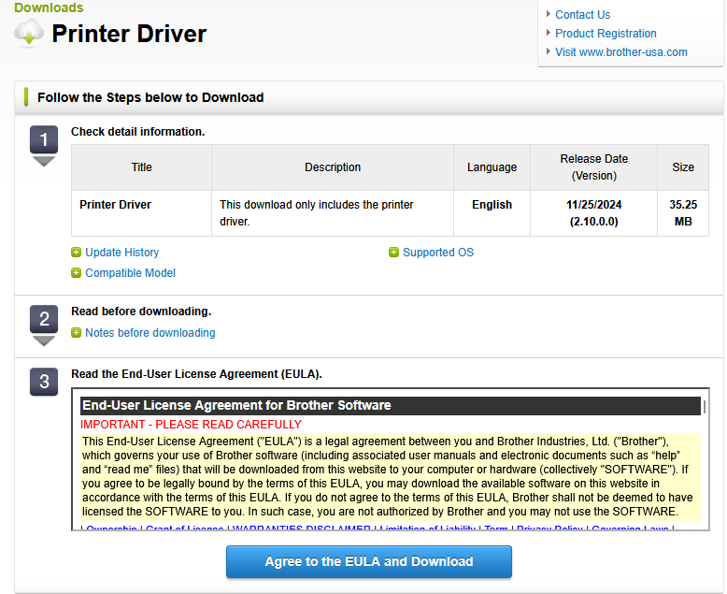727x594 pixels.
Task: Click Follow the Steps below to Download heading
Action: [150, 97]
